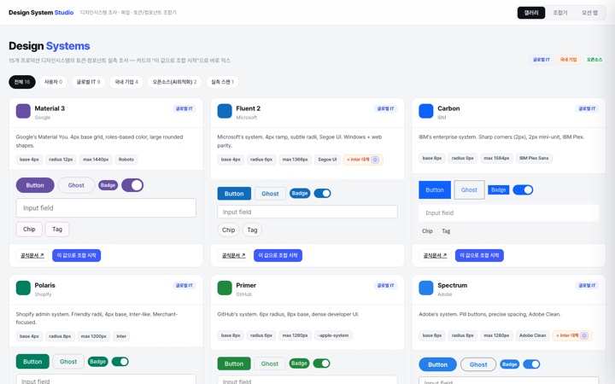Click the Spectrum blue logo swatch
Screen dimensions: 615x384
[426, 288]
